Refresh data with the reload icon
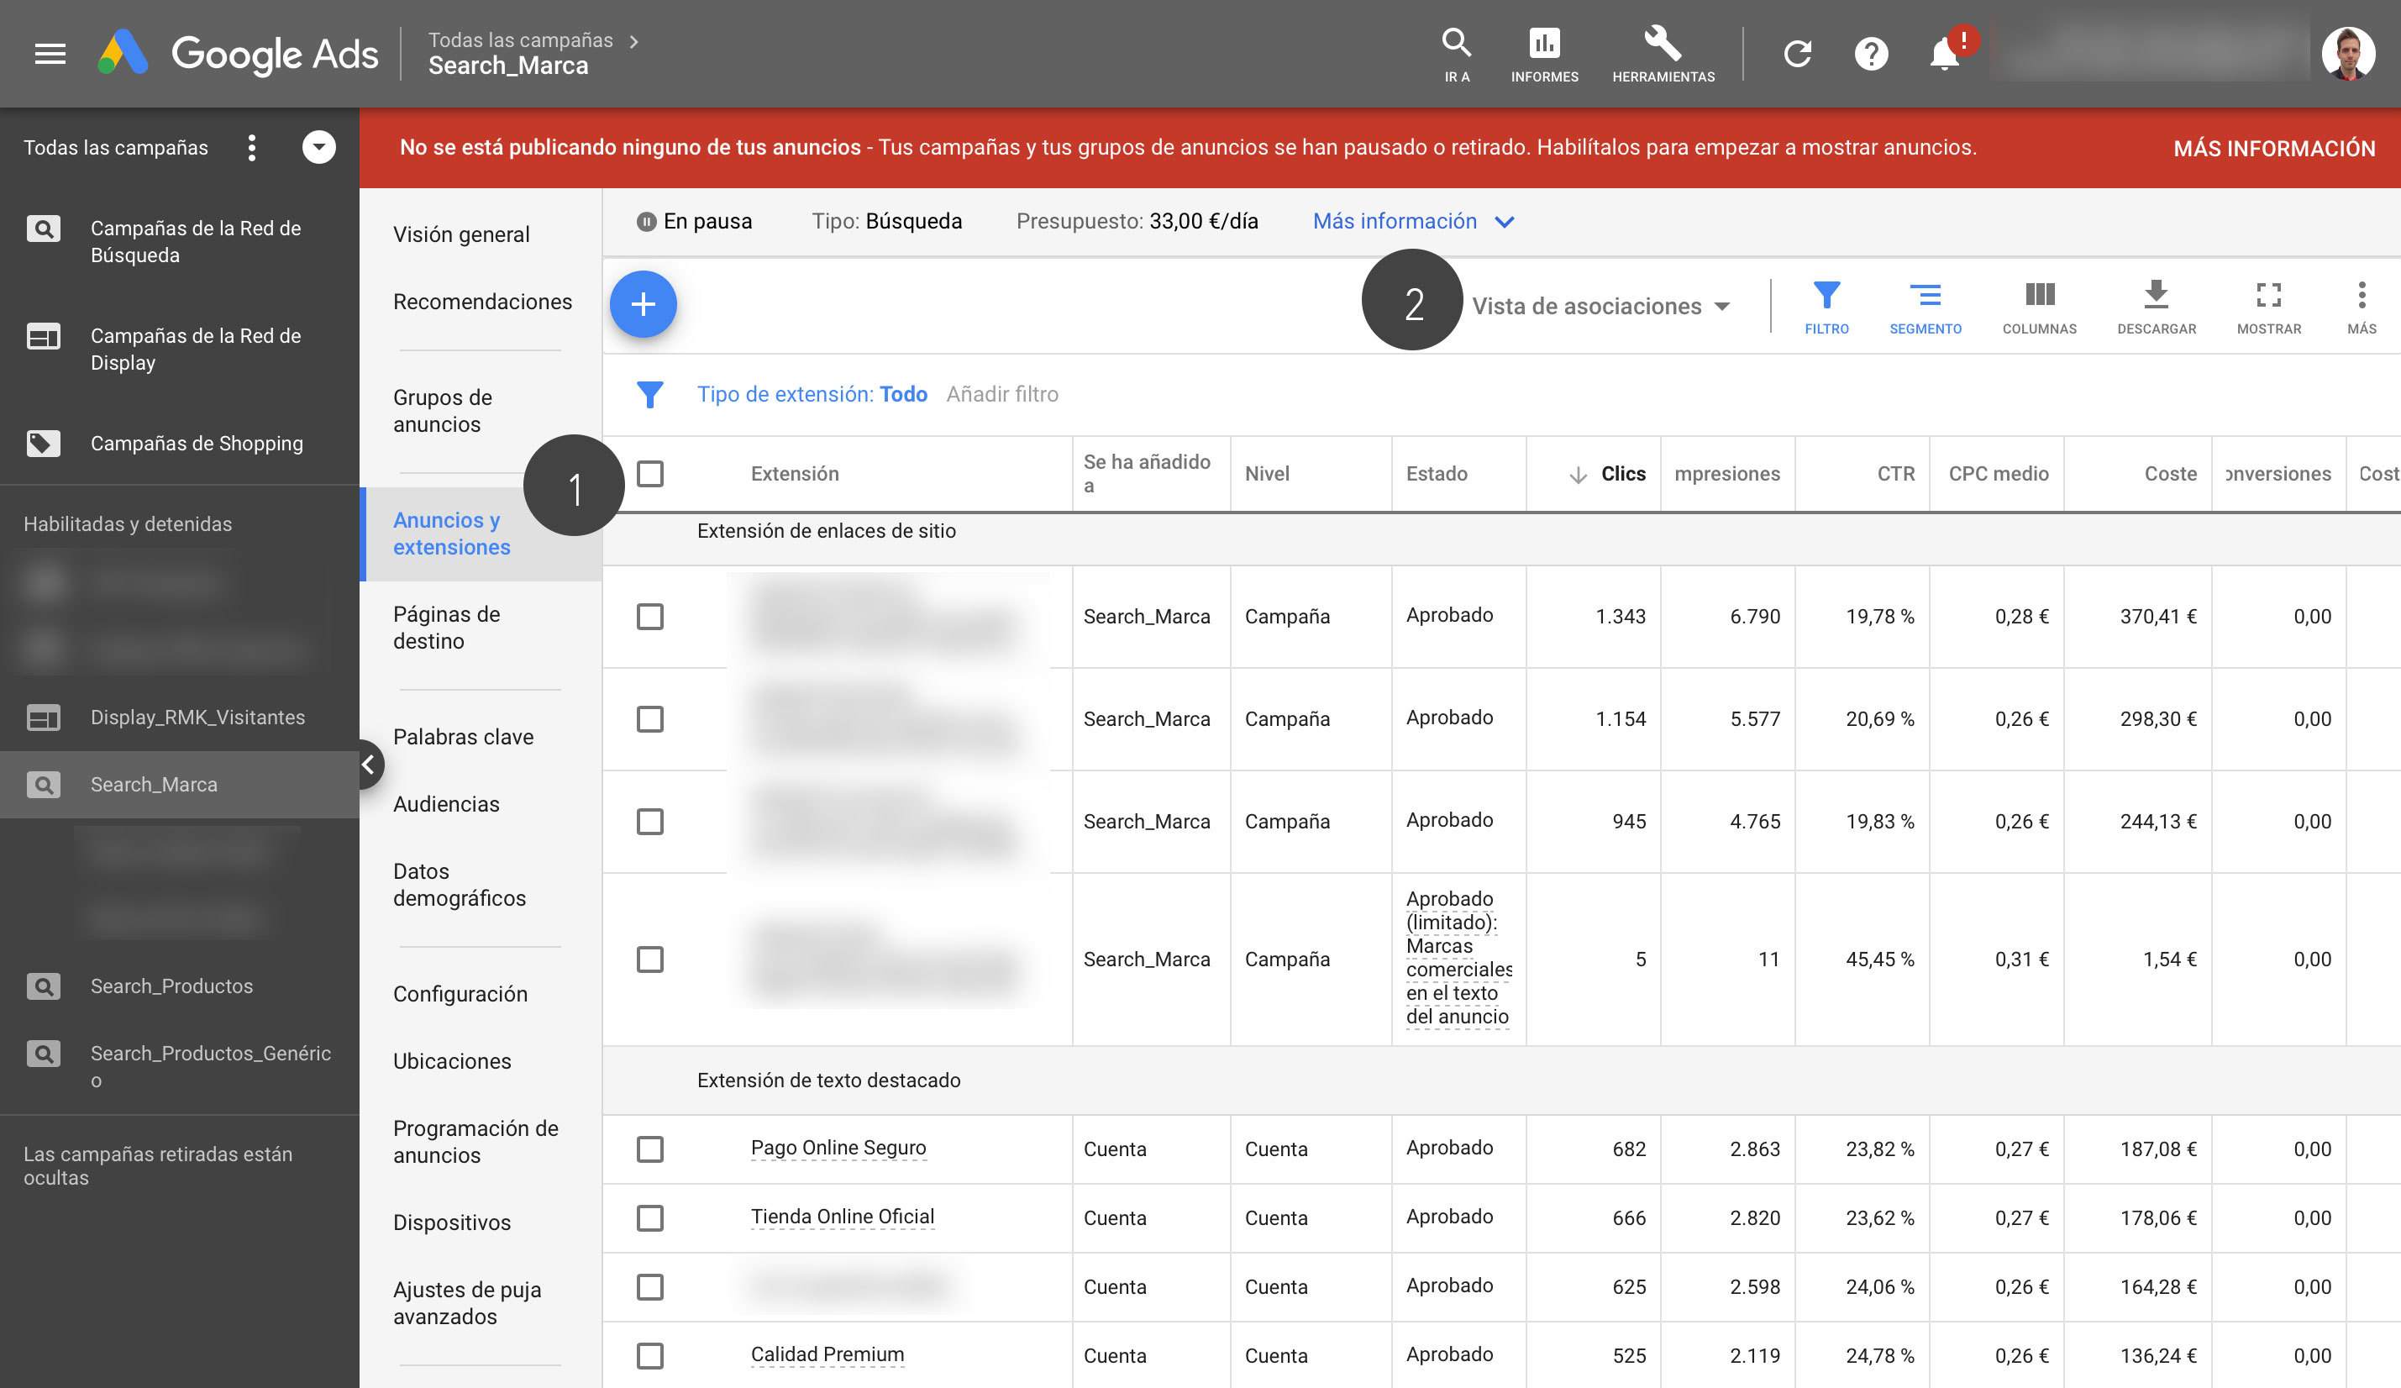Viewport: 2401px width, 1388px height. (1797, 53)
